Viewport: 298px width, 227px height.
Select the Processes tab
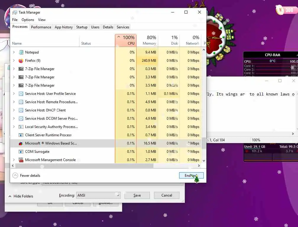pos(20,27)
